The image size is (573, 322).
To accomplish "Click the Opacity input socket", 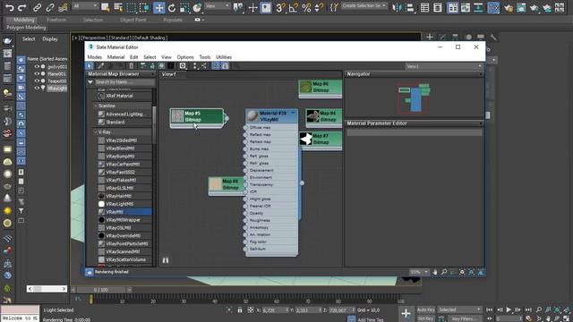I will [x=245, y=213].
